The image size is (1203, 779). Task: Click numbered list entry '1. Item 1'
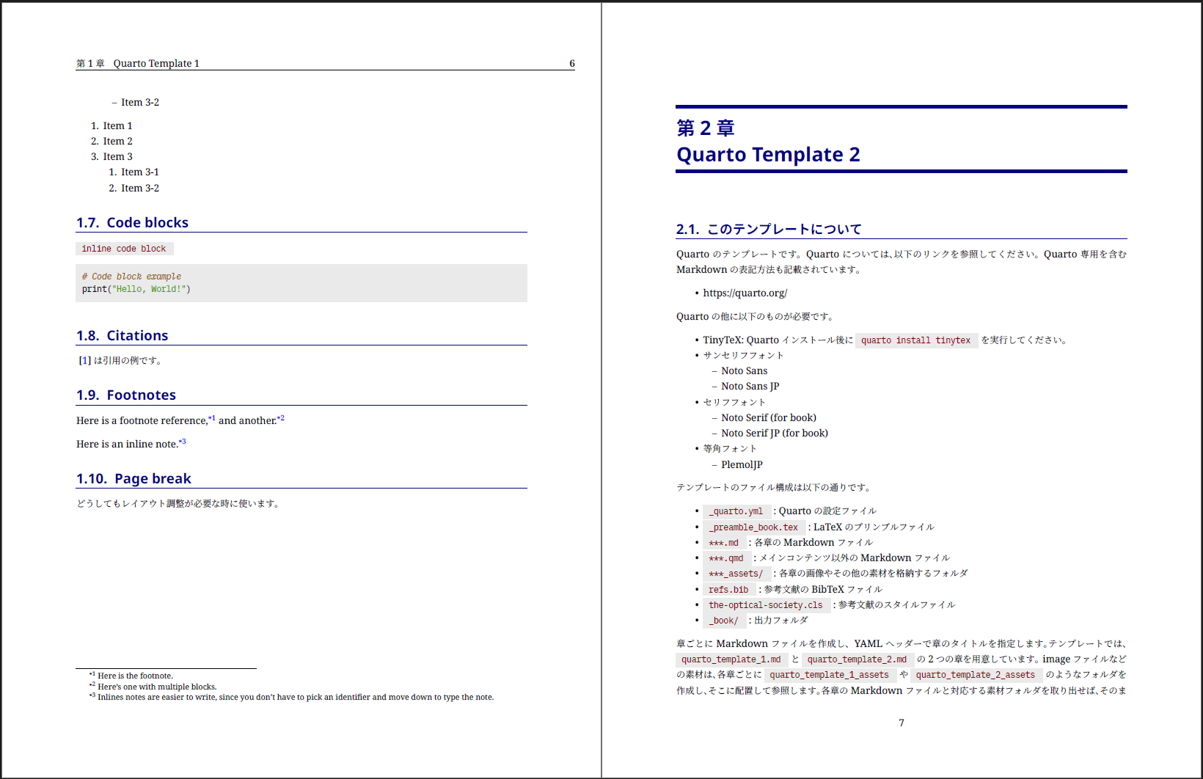pos(111,125)
